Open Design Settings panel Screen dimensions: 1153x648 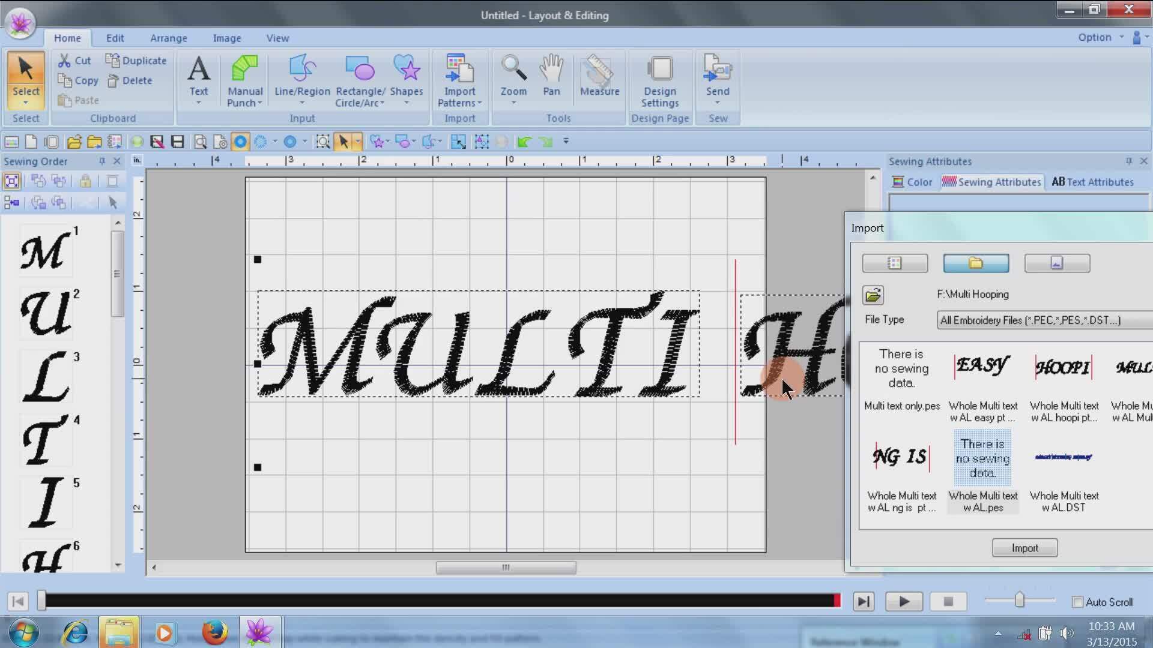click(x=659, y=79)
